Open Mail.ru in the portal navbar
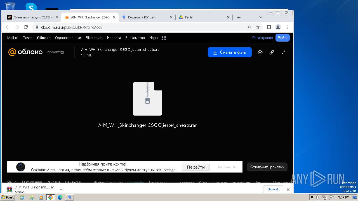This screenshot has height=201, width=358. click(13, 38)
